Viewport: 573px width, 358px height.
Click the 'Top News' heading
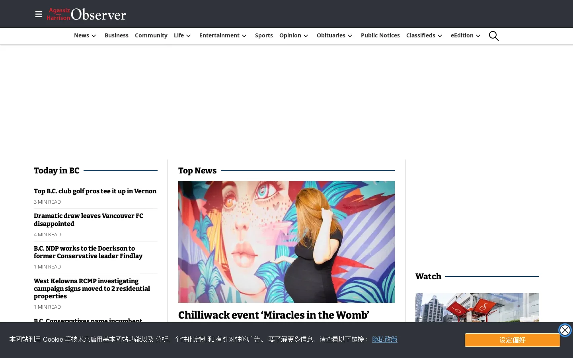coord(197,171)
